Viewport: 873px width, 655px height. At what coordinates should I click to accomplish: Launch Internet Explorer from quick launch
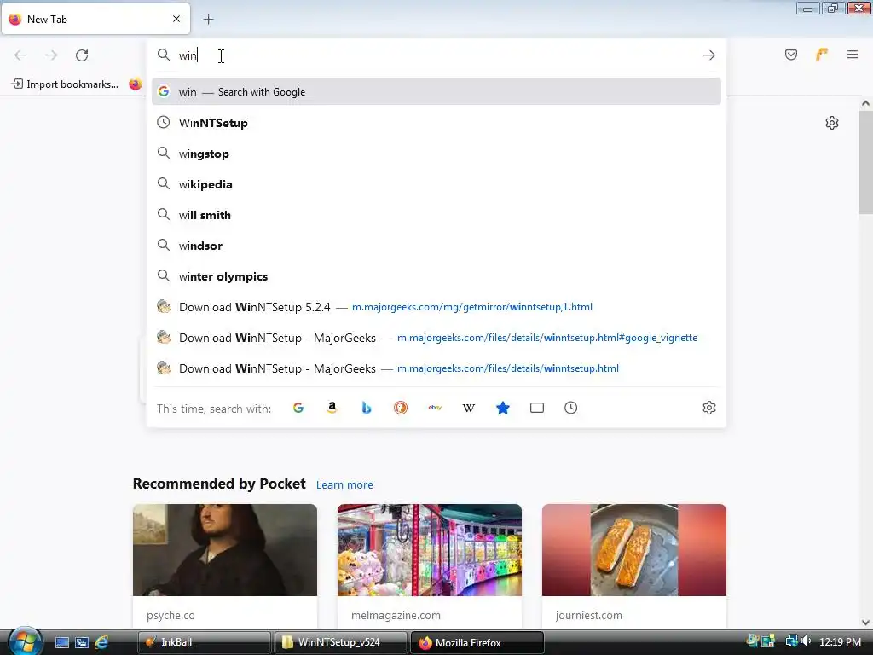tap(102, 642)
